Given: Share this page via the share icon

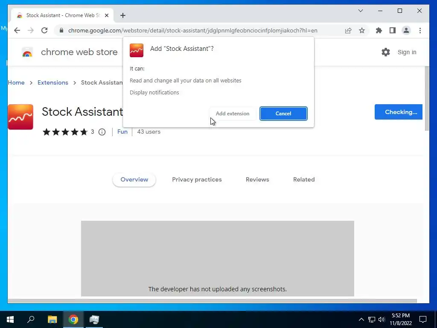Looking at the screenshot, I should [x=348, y=30].
